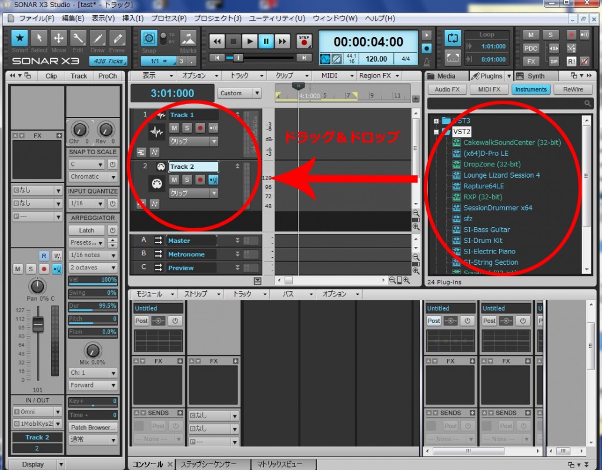Toggle the Snap grid icon
Viewport: 602px width, 470px height.
pyautogui.click(x=149, y=38)
